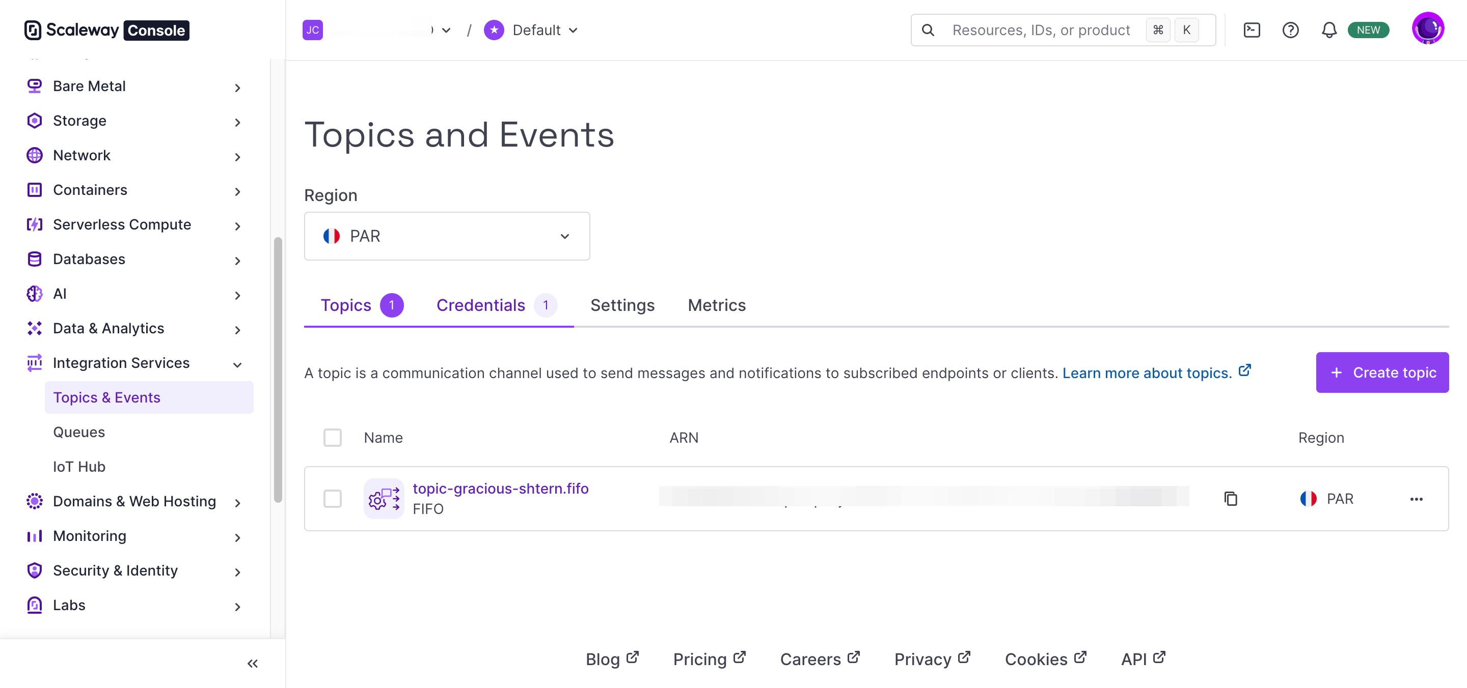This screenshot has height=688, width=1467.
Task: Click the Name column header
Action: pos(383,438)
